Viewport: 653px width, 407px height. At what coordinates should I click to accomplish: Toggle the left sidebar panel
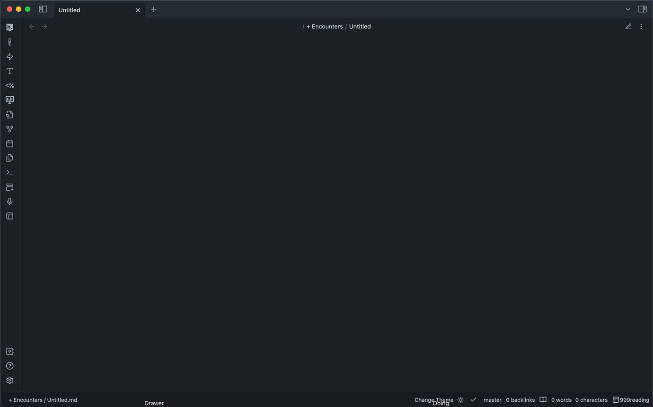tap(43, 9)
